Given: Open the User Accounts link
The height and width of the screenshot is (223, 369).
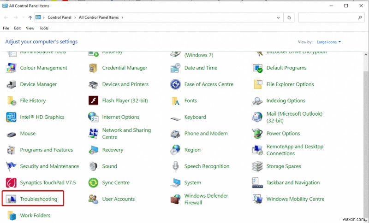Looking at the screenshot, I should tap(119, 199).
